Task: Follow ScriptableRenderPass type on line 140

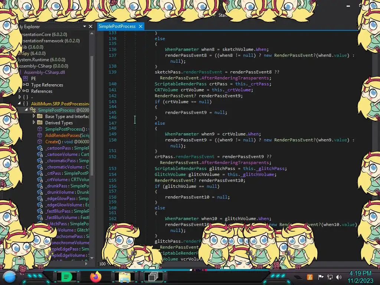Action: (x=181, y=84)
